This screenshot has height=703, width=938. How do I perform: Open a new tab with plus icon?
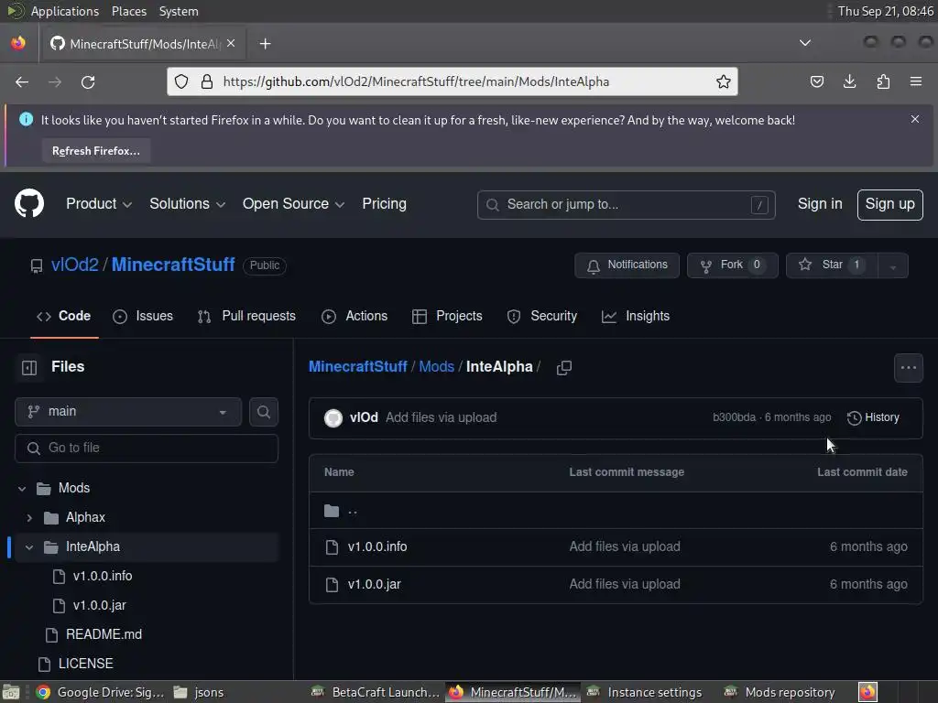265,44
